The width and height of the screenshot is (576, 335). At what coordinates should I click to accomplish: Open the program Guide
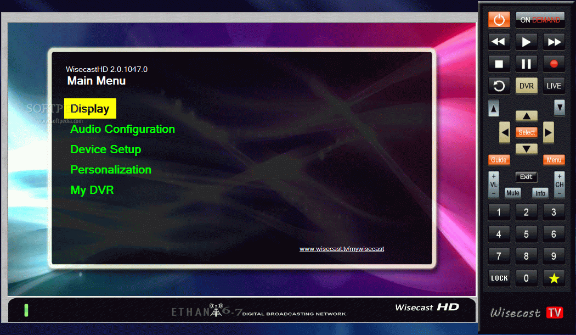pos(499,160)
